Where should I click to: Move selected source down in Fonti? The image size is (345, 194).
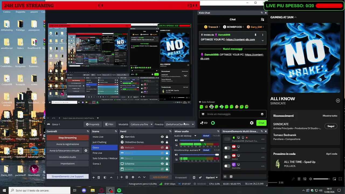(144, 177)
